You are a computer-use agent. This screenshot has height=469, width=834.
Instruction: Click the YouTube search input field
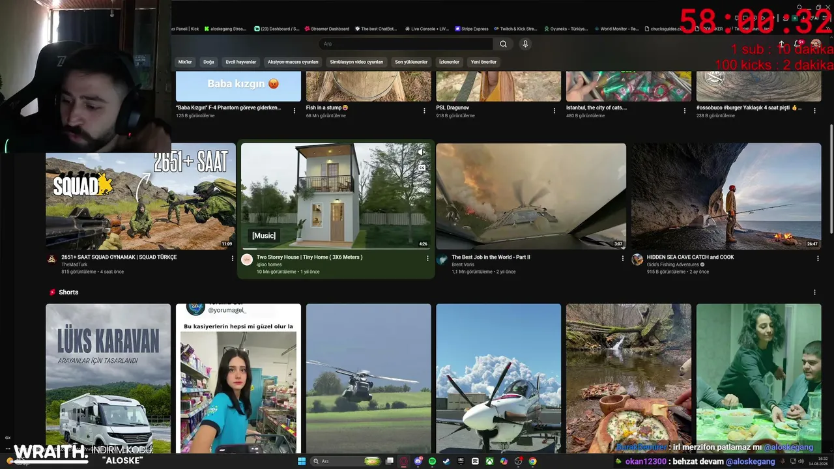[406, 44]
